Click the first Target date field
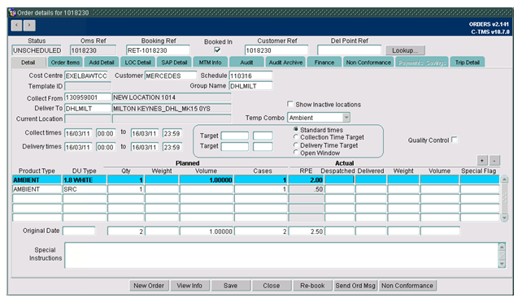This screenshot has height=302, width=518. (235, 136)
